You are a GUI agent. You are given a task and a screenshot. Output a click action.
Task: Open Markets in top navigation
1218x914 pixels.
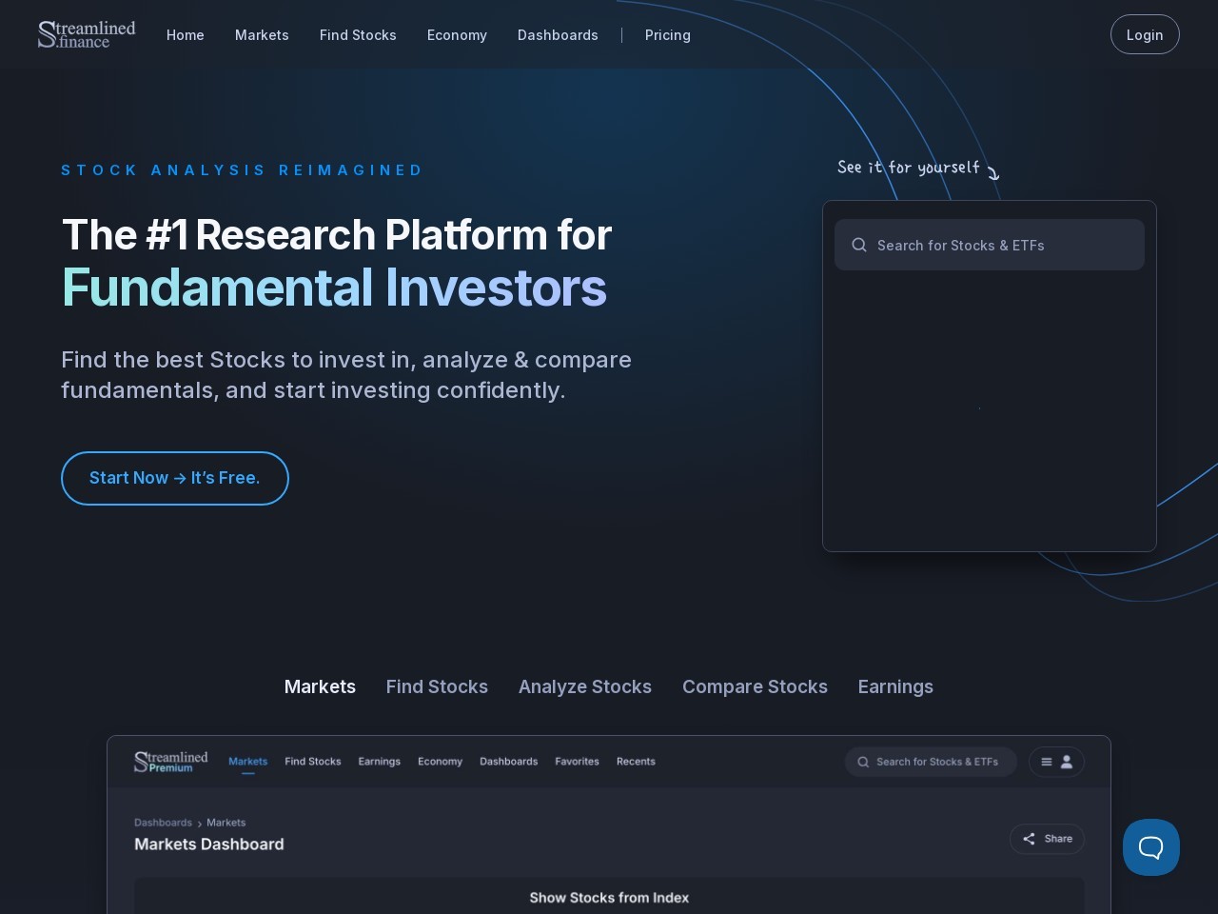coord(262,35)
